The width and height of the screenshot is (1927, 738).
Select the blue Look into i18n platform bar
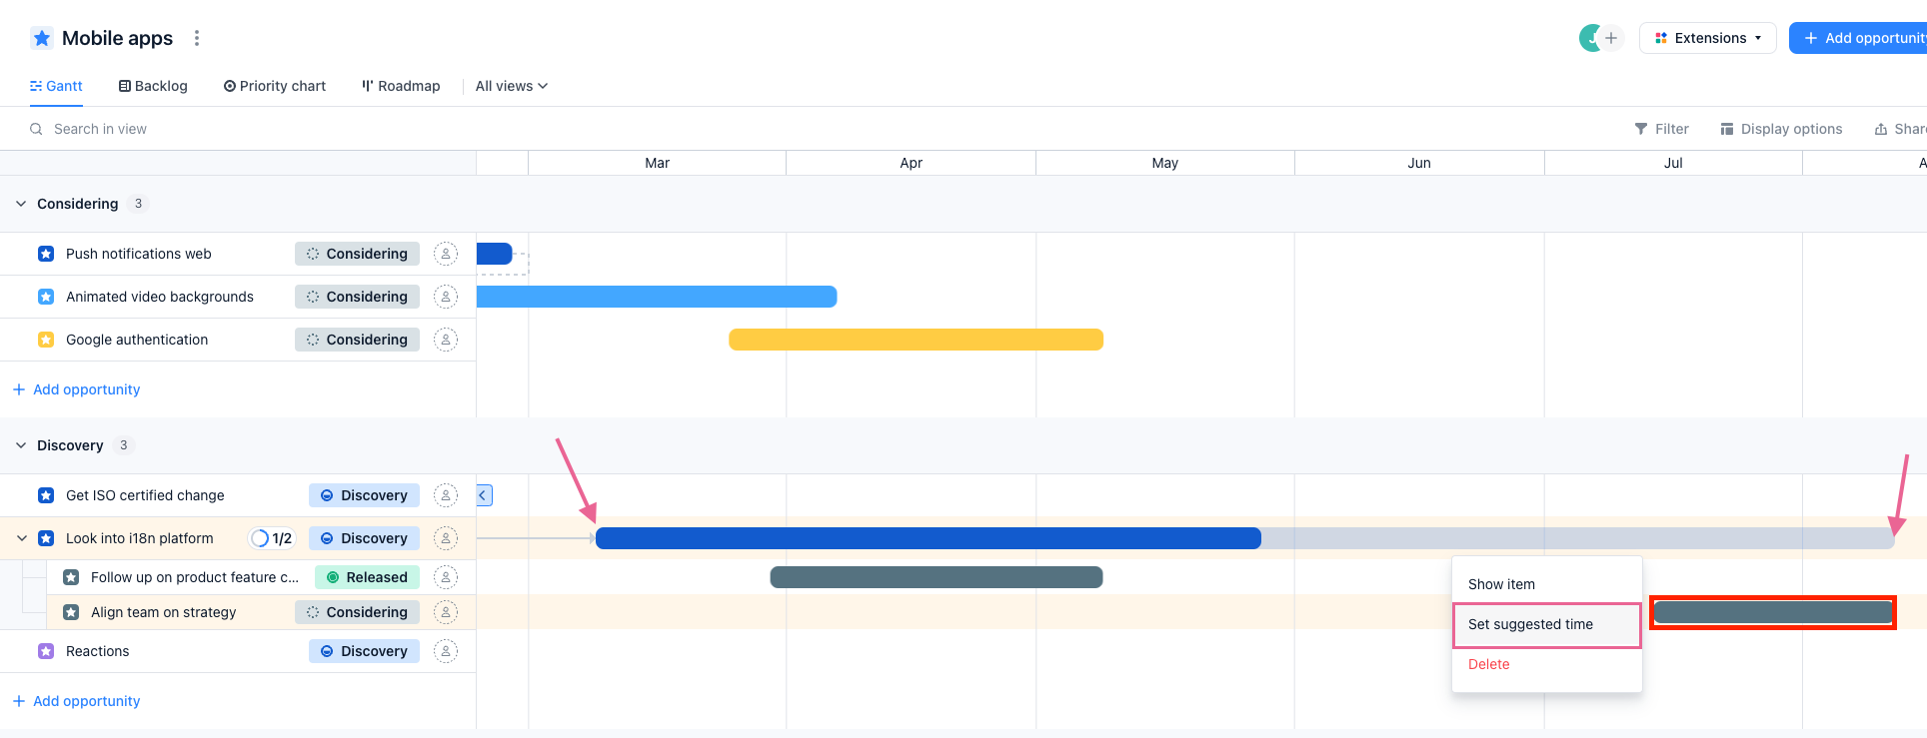[x=929, y=538]
